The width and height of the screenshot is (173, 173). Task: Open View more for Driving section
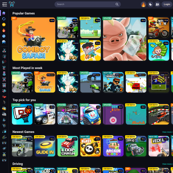[167, 164]
